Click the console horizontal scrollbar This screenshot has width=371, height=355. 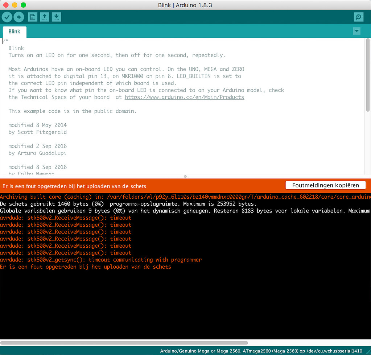pyautogui.click(x=124, y=343)
